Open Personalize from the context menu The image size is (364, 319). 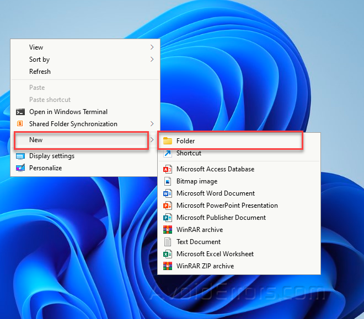(x=45, y=168)
